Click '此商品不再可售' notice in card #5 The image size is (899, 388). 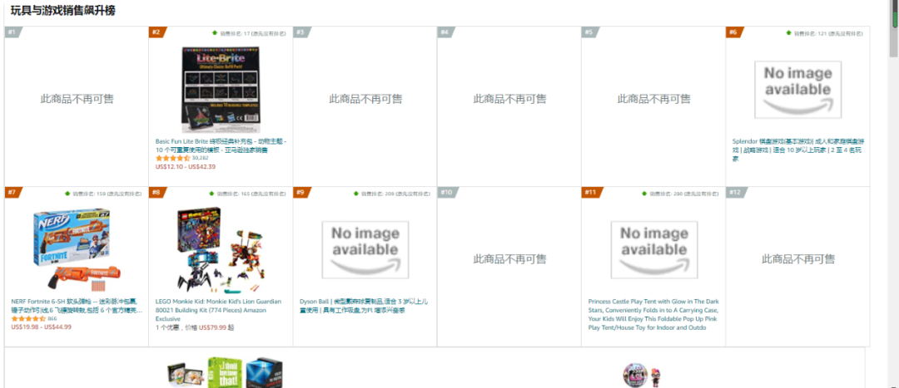coord(653,98)
